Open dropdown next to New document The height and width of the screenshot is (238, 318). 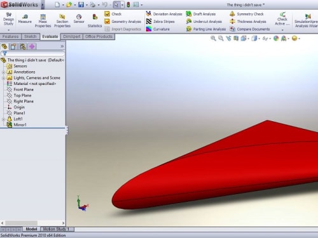63,5
